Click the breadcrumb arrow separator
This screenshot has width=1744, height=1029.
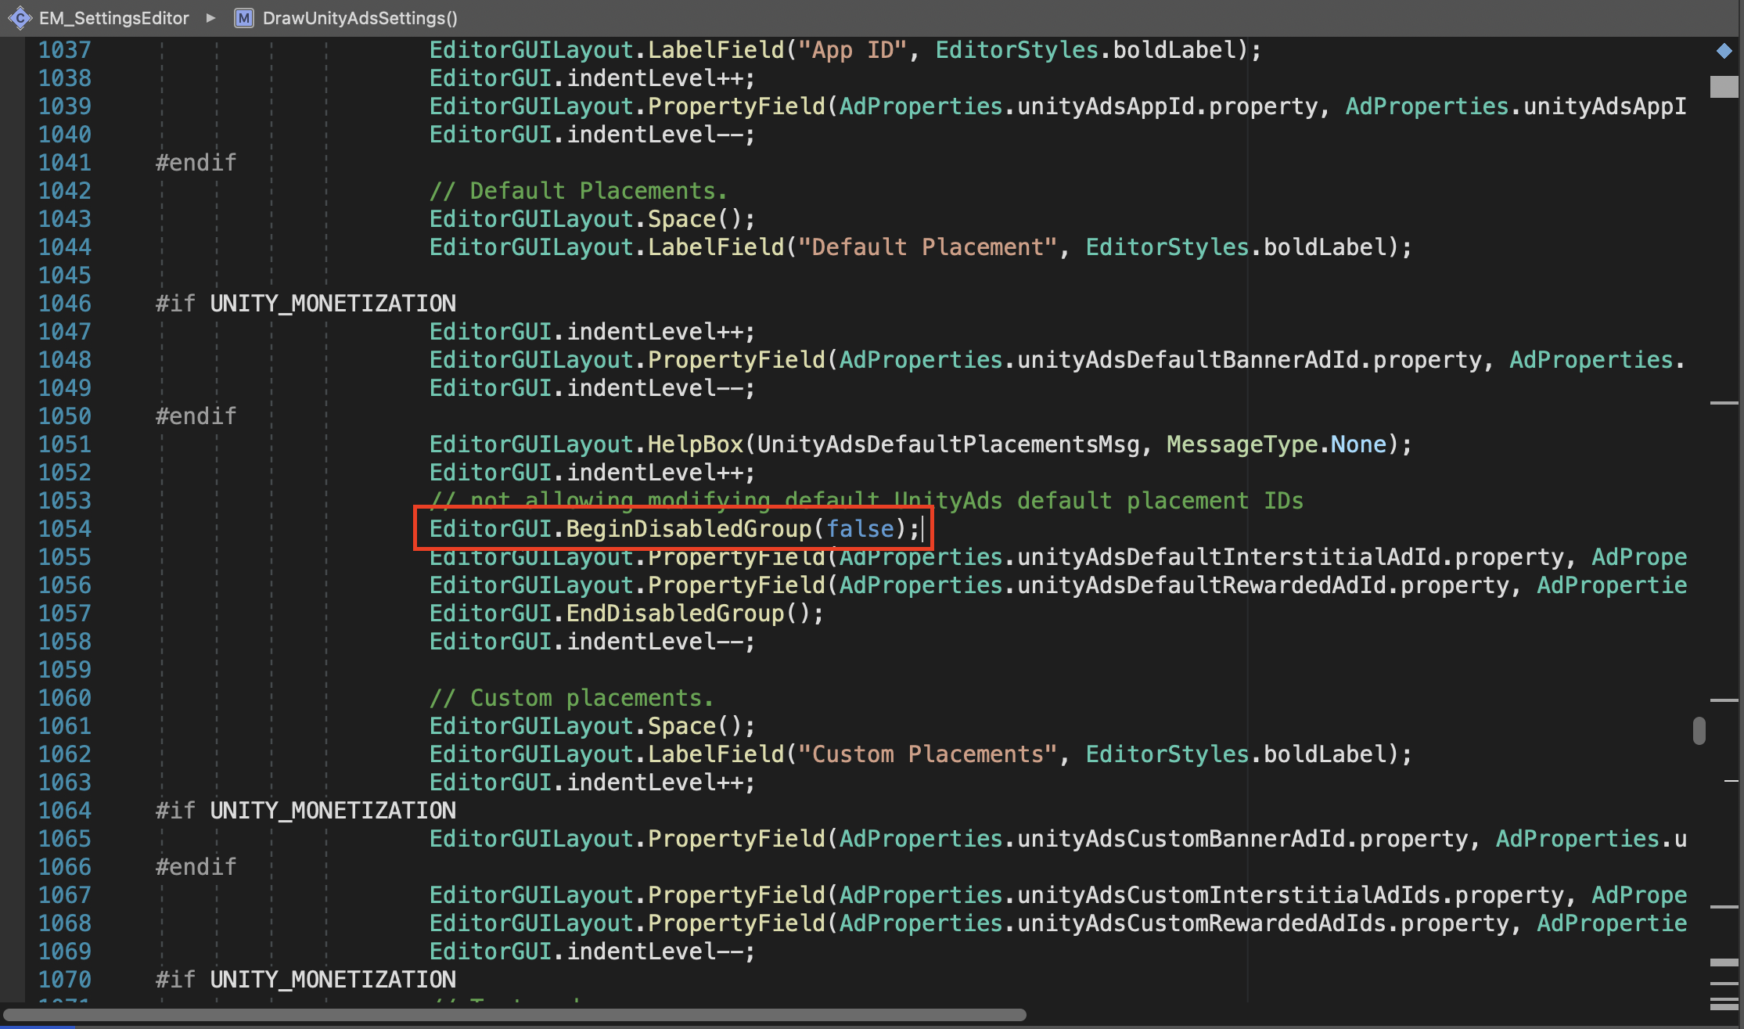(x=210, y=18)
